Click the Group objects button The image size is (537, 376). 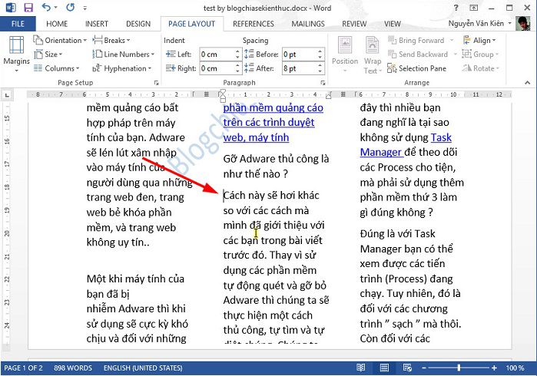coord(480,54)
